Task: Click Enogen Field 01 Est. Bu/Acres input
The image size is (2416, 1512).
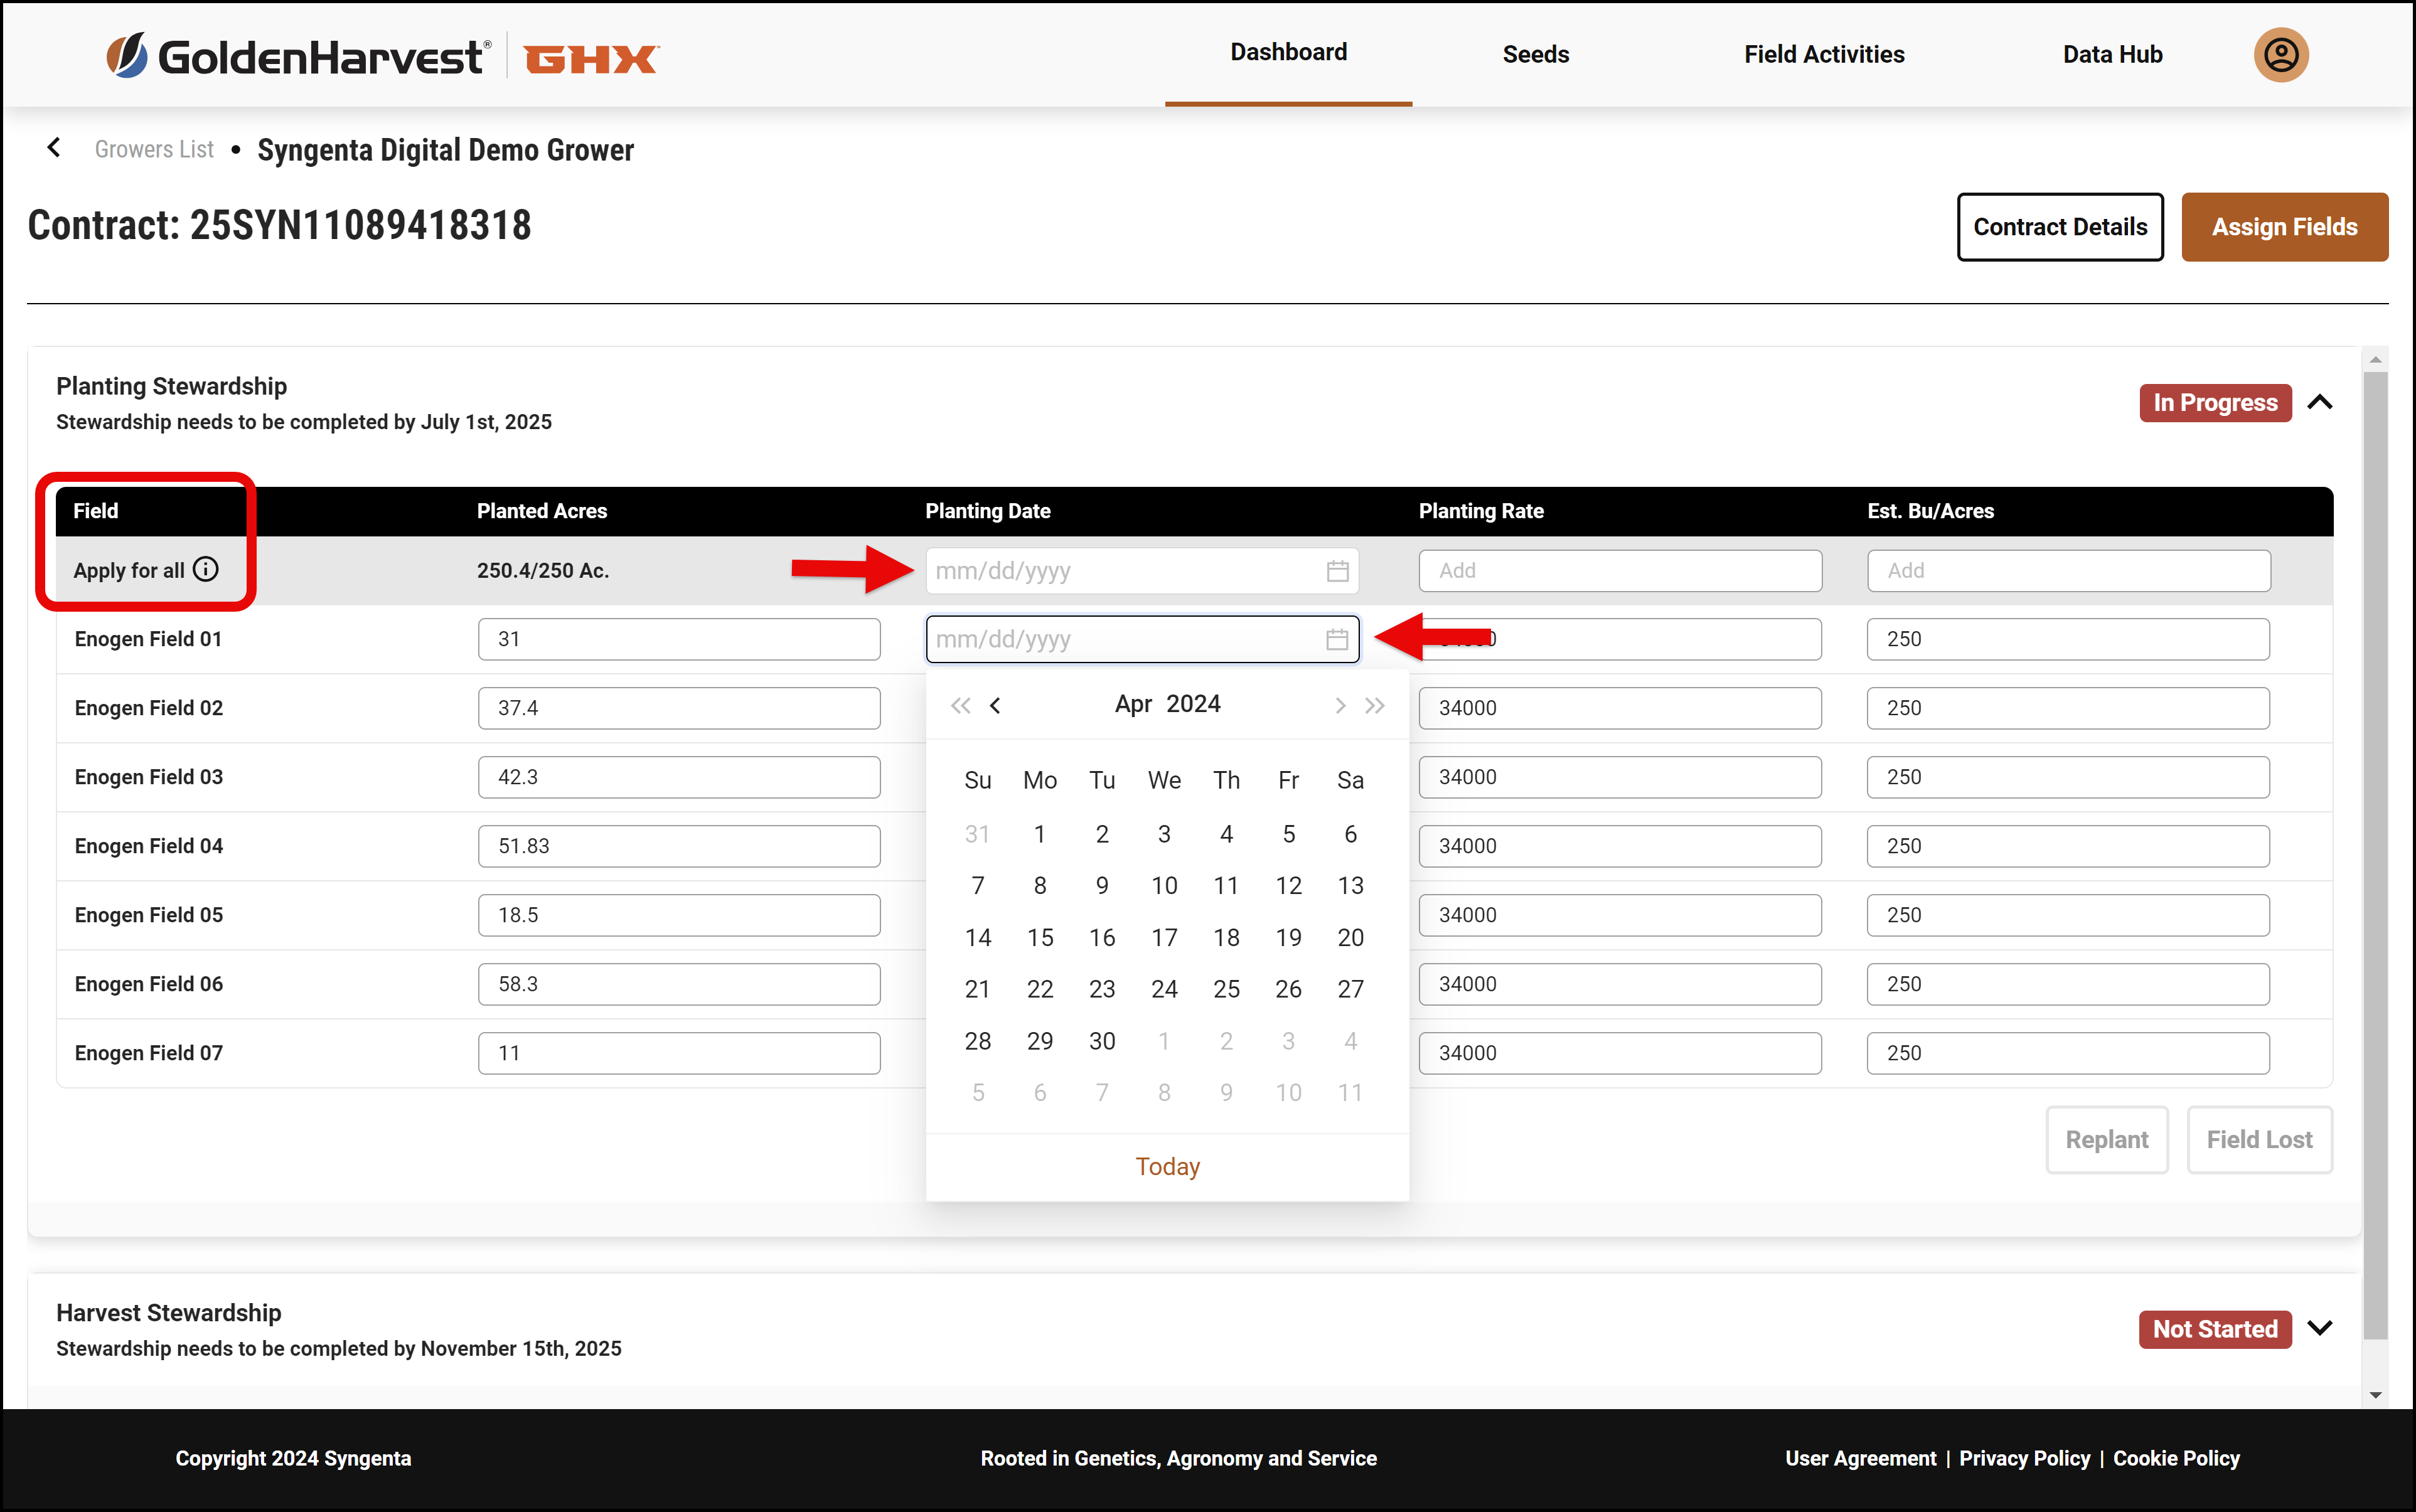Action: (2068, 639)
